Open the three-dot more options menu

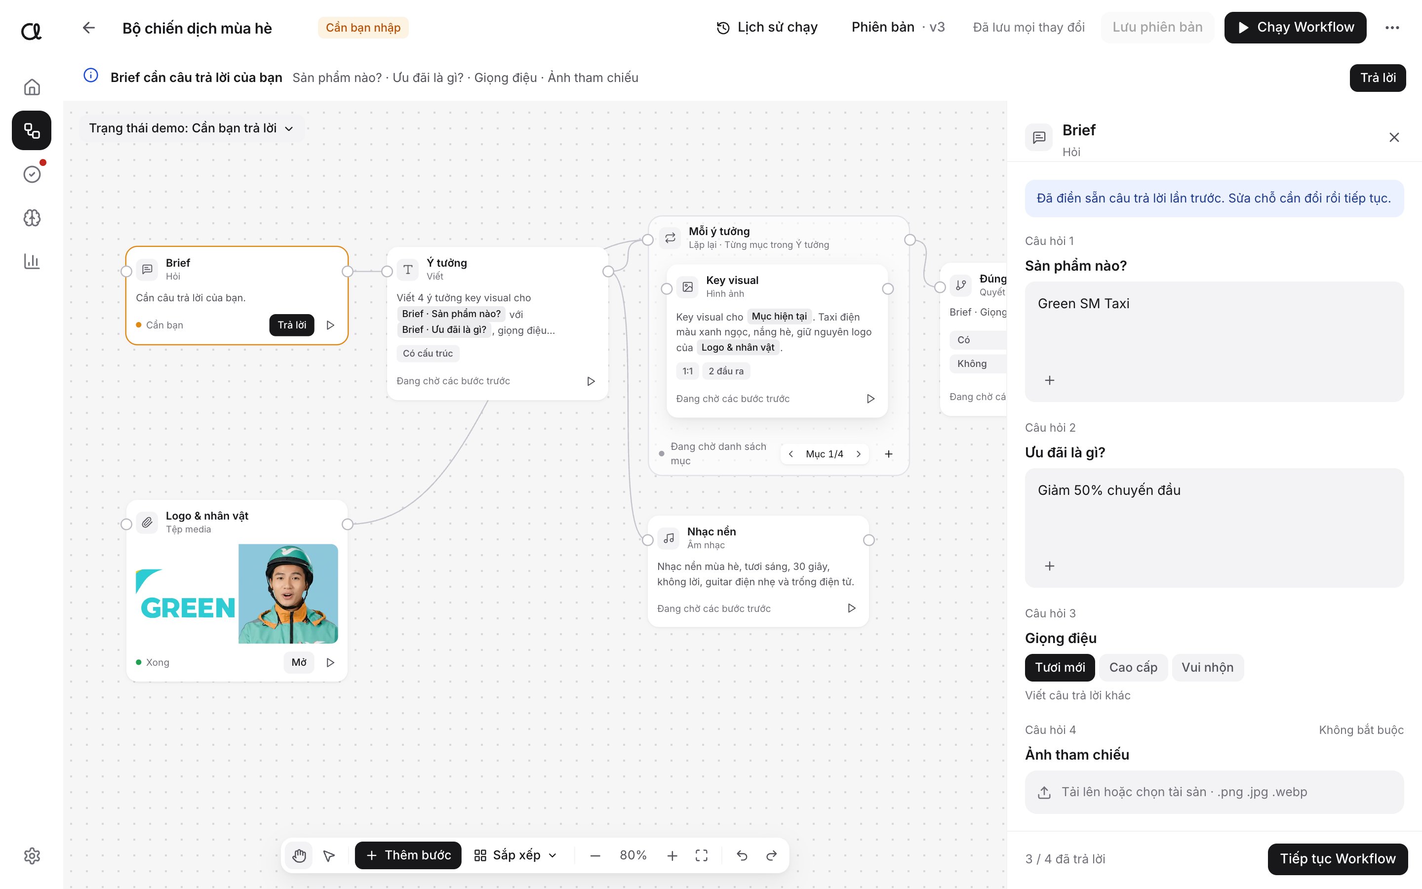click(1392, 28)
